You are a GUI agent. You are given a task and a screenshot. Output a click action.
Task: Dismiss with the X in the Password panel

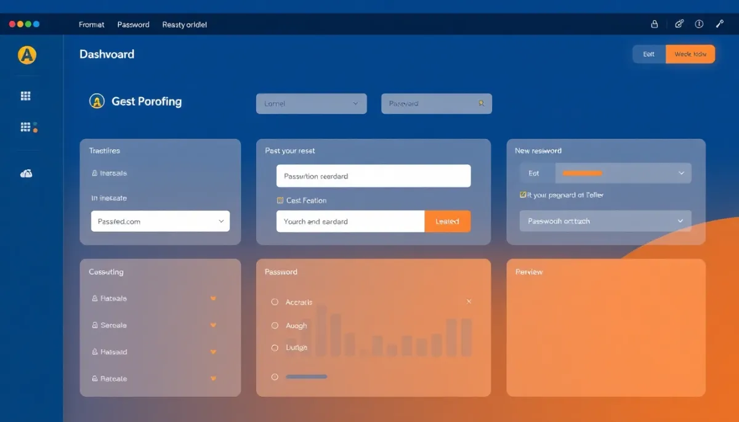pyautogui.click(x=469, y=301)
